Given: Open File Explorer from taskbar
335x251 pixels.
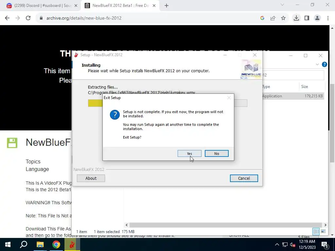Looking at the screenshot, I should tap(40, 244).
